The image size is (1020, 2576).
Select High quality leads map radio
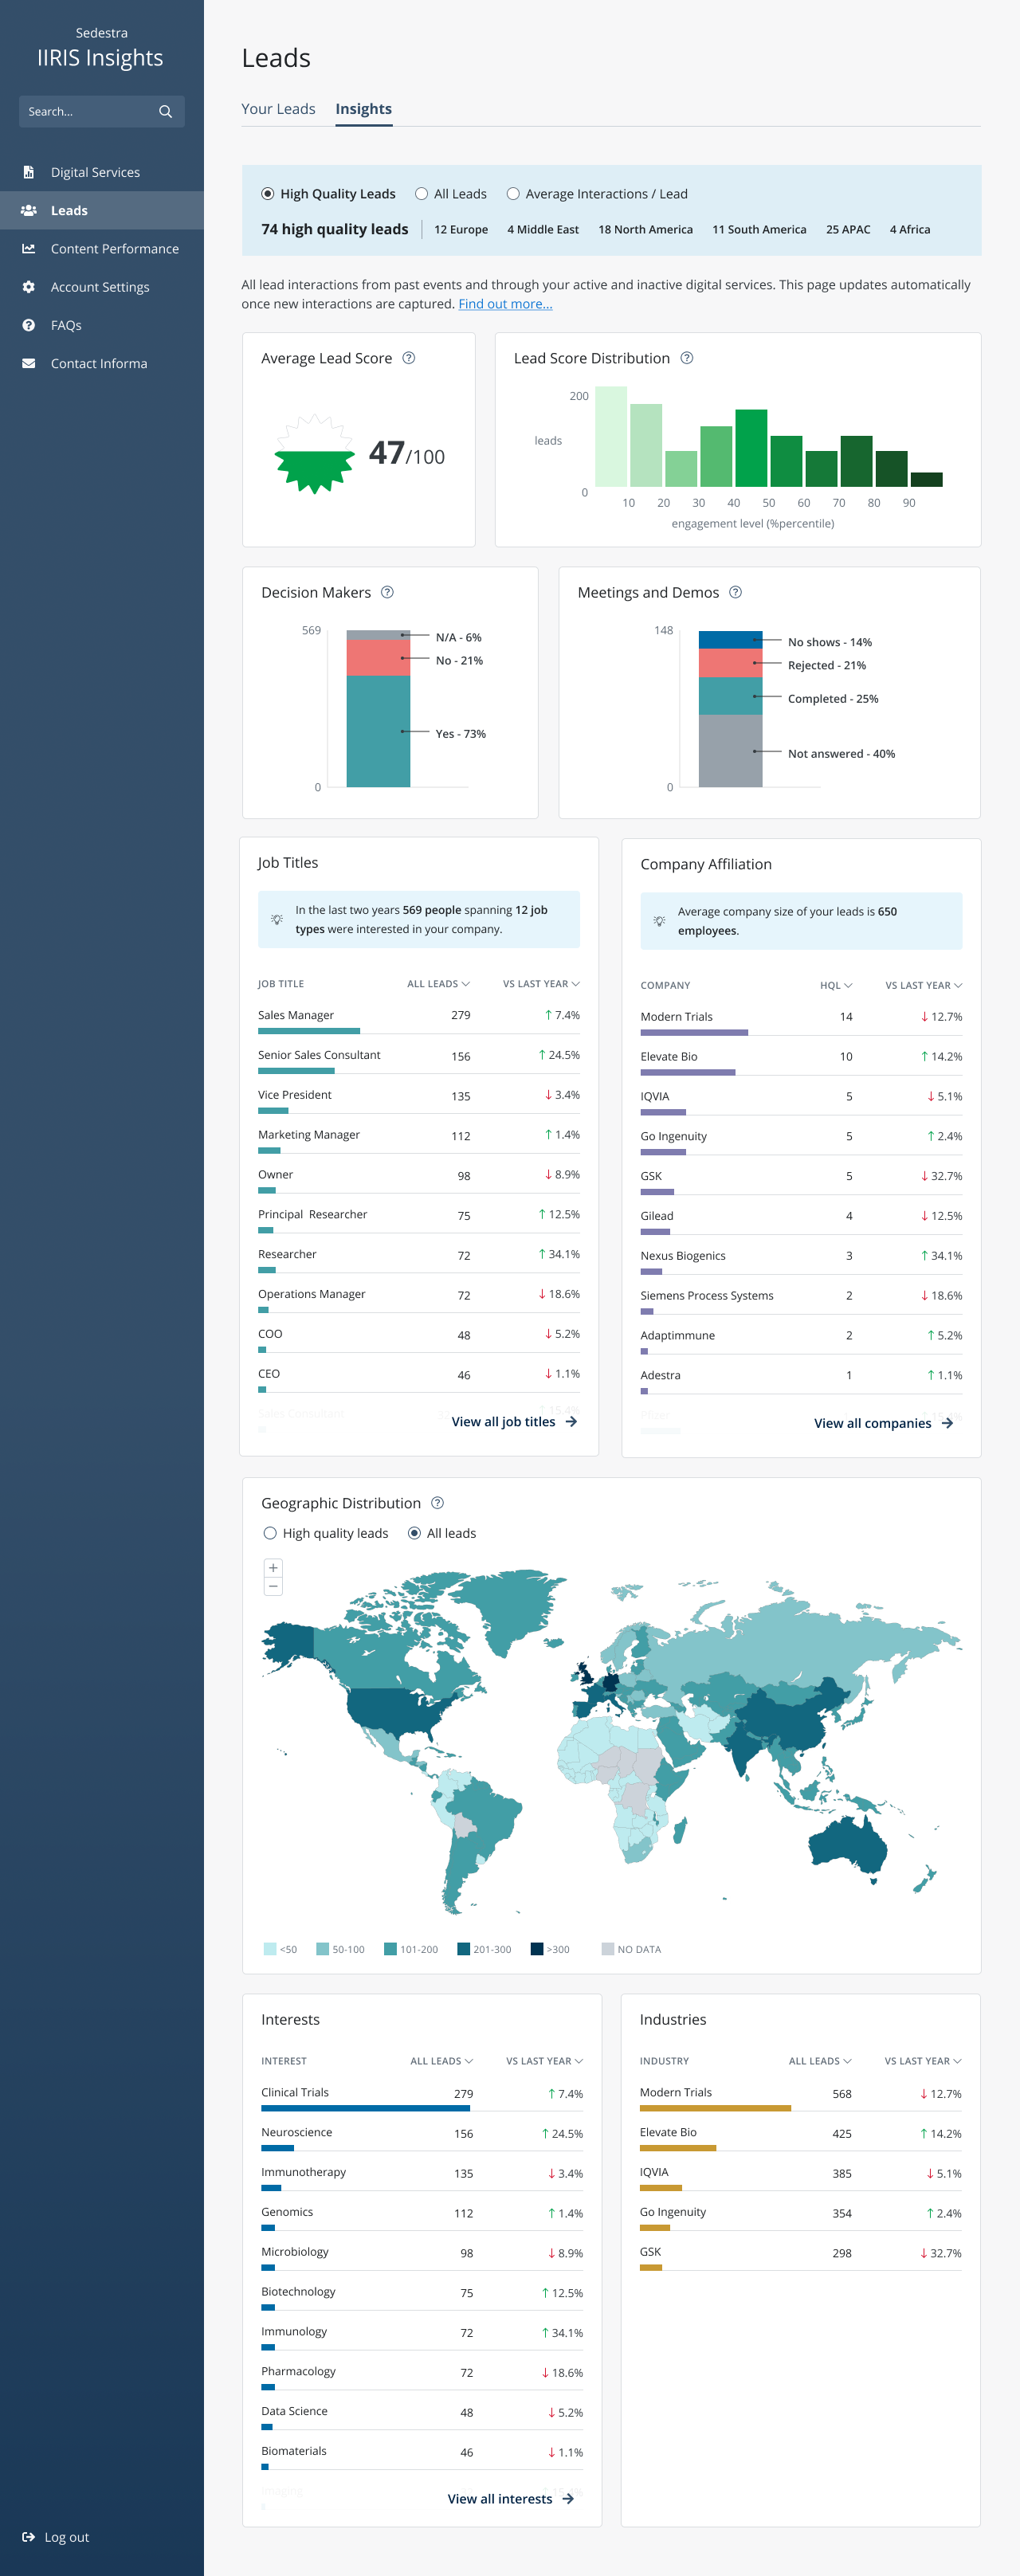tap(270, 1533)
